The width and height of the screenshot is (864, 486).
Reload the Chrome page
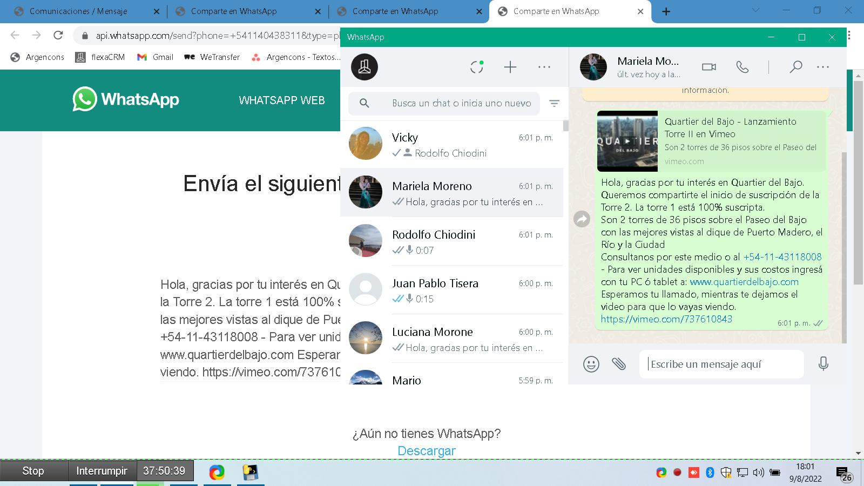(58, 35)
